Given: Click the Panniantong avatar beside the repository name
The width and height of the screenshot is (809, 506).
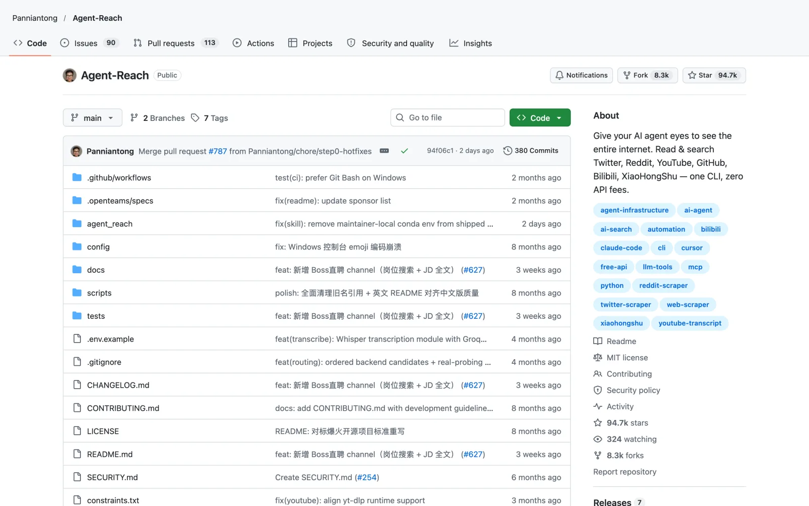Looking at the screenshot, I should 70,75.
